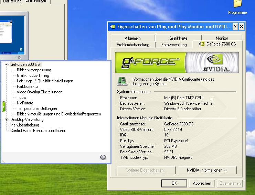This screenshot has width=255, height=195.
Task: Open Video-Overlay-Einstellungen
Action: [40, 92]
